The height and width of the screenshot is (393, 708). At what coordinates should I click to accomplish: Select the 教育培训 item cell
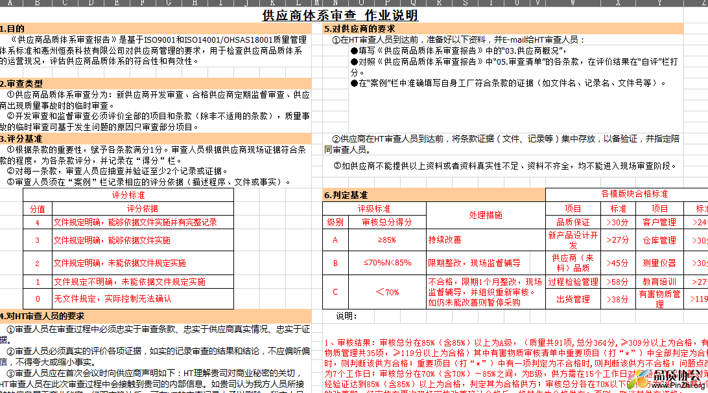pos(659,282)
